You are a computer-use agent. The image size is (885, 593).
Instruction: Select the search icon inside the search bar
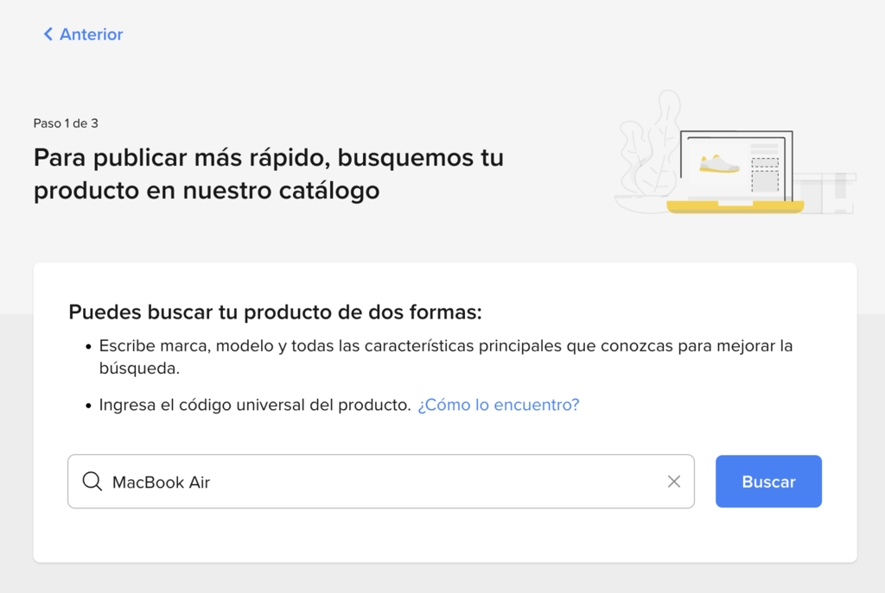pos(92,482)
